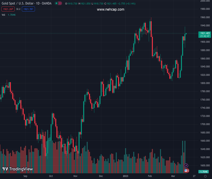Click the TradingView logo
This screenshot has height=179, width=212.
click(17, 169)
